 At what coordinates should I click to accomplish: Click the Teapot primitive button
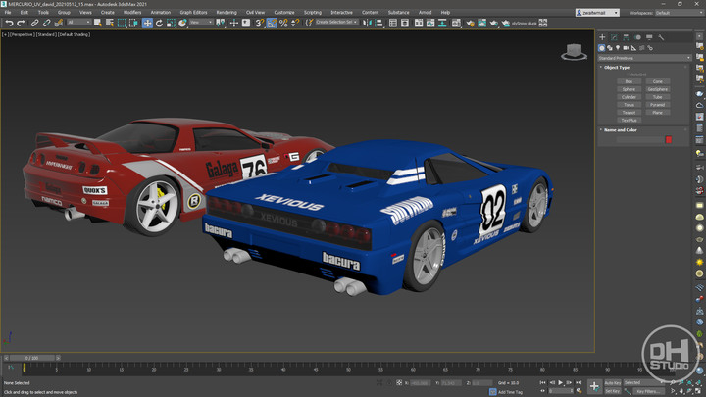(629, 113)
